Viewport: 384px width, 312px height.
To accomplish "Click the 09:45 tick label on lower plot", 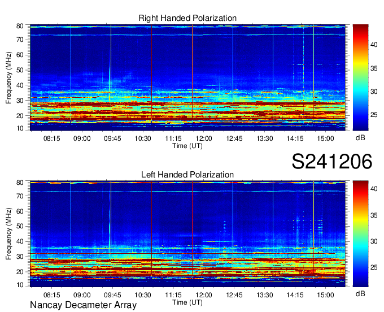I will (x=112, y=295).
